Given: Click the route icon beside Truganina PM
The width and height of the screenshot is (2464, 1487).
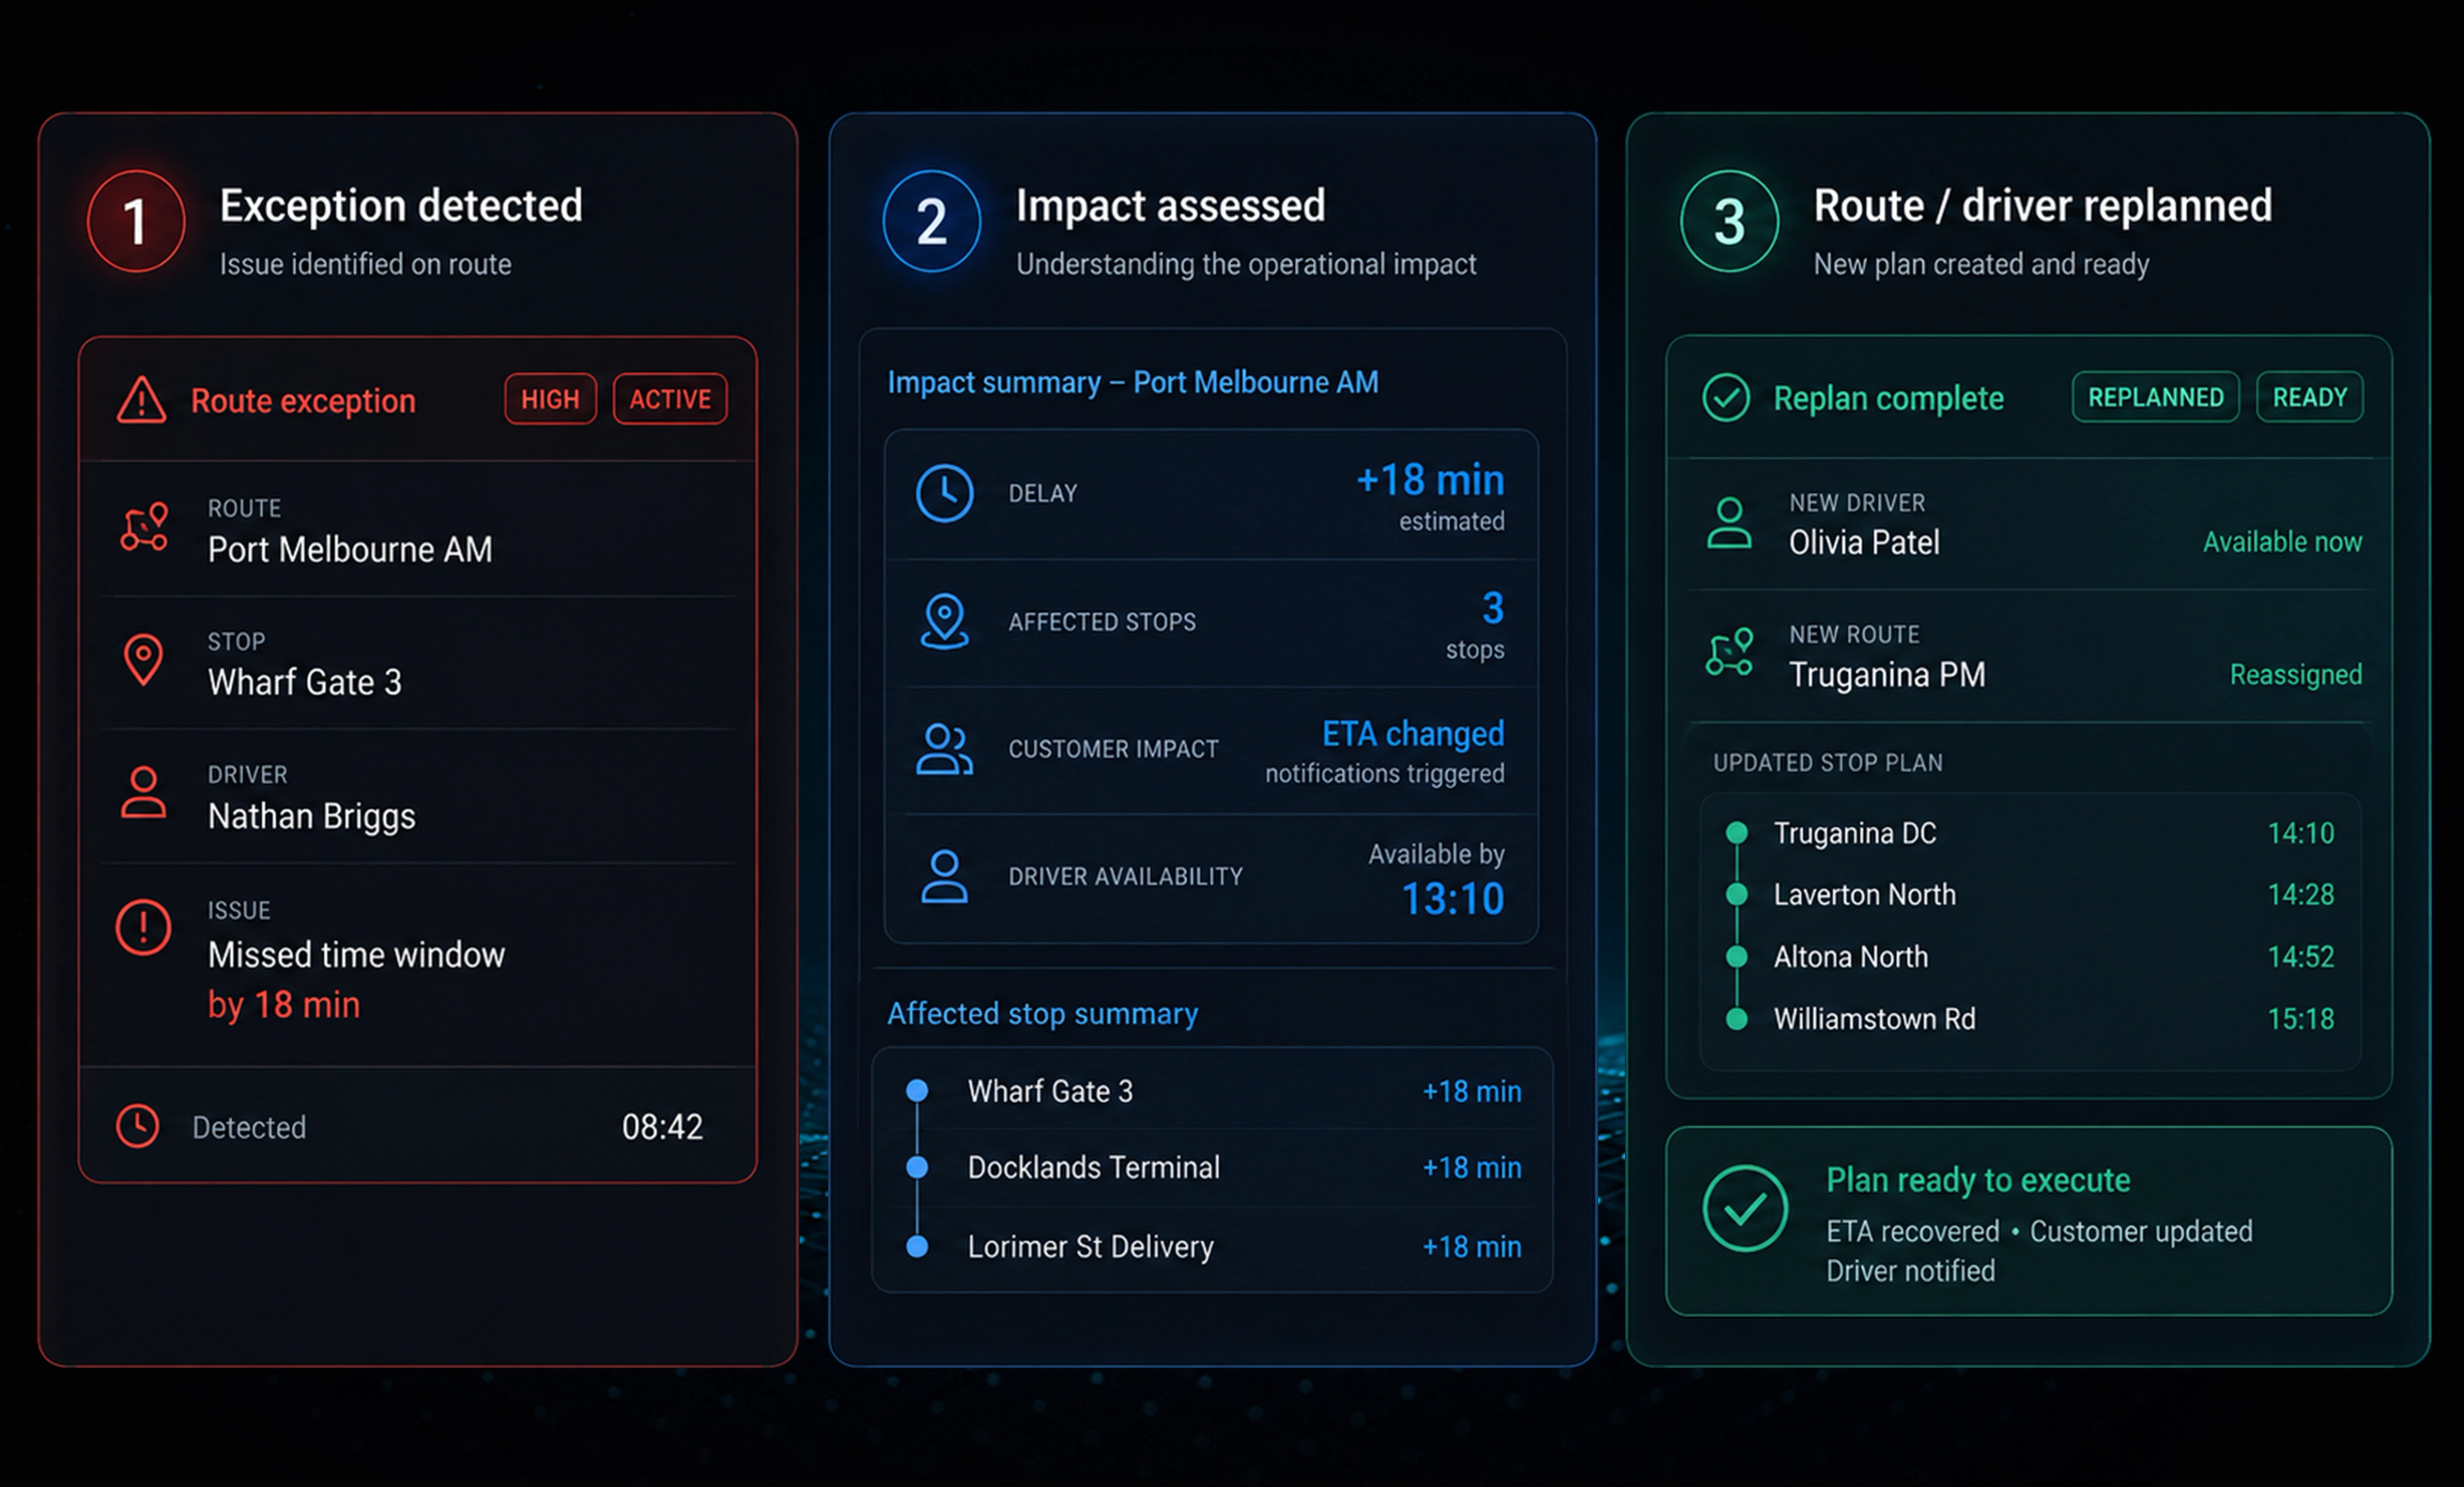Looking at the screenshot, I should click(x=1729, y=652).
